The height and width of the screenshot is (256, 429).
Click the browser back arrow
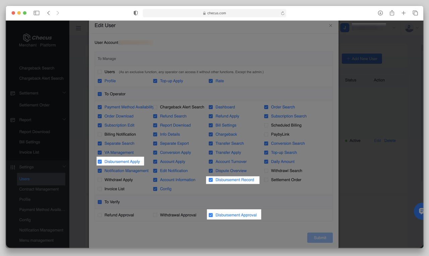[x=49, y=13]
